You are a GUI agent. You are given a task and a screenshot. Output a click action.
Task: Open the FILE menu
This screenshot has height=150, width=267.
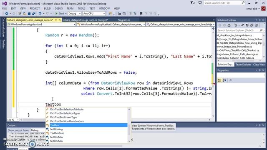click(x=5, y=8)
